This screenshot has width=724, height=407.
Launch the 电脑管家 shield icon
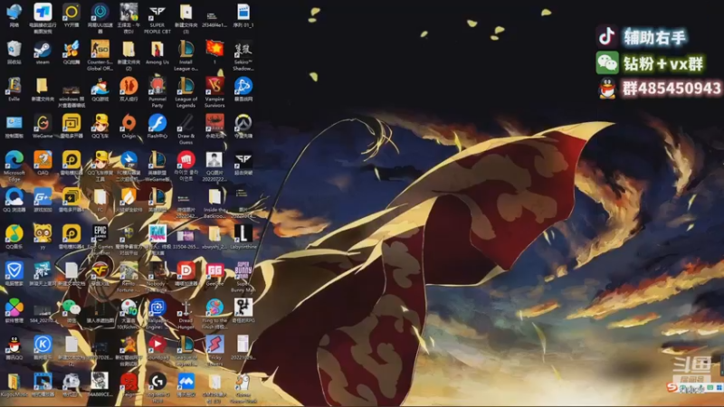14,271
